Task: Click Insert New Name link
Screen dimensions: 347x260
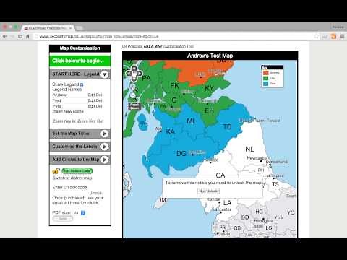Action: click(x=68, y=111)
